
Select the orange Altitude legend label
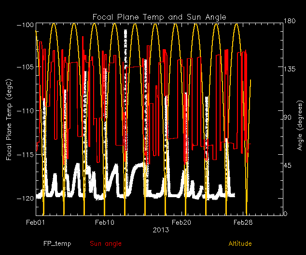(x=240, y=244)
